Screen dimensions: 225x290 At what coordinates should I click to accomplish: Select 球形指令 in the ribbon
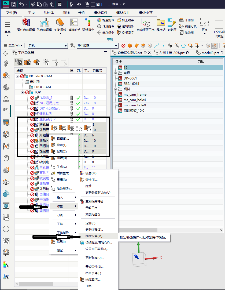click(106, 26)
